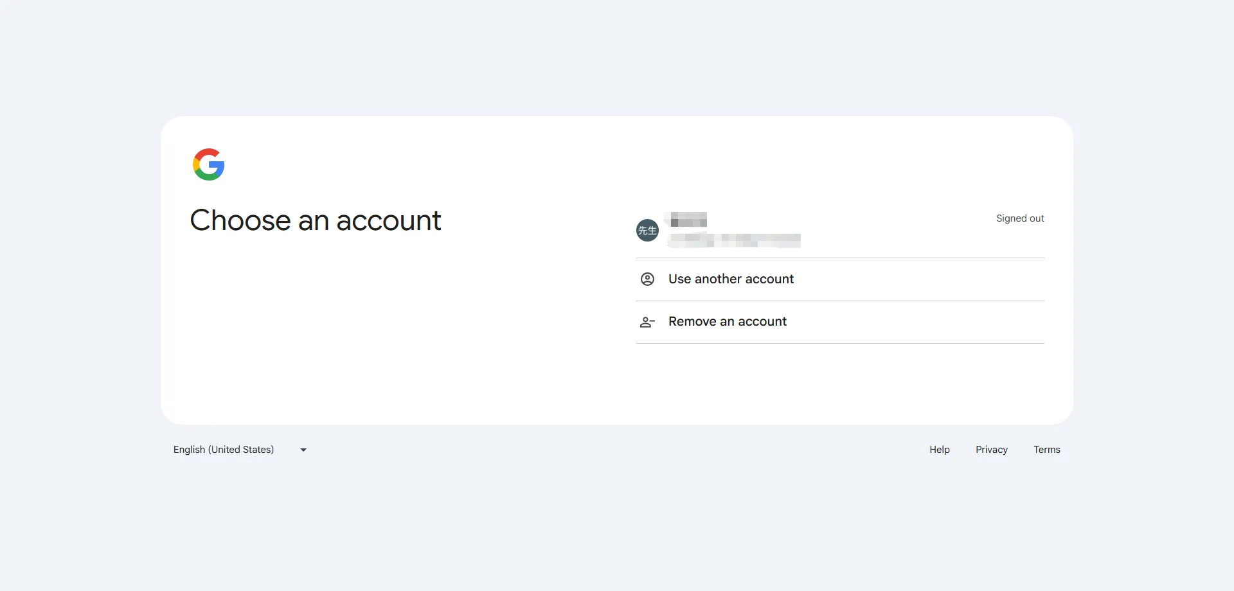Click the blurred account display name
The width and height of the screenshot is (1234, 591).
pos(686,220)
